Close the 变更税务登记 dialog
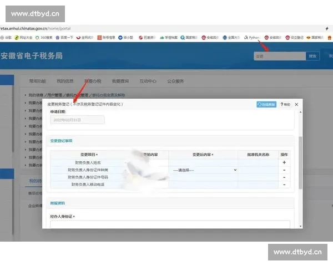 tap(296, 104)
